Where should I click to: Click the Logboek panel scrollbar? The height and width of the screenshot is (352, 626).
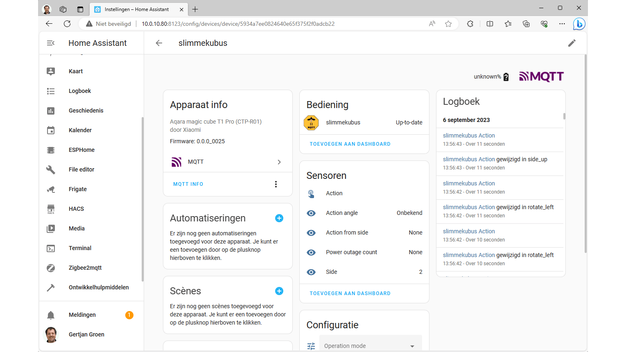(564, 116)
